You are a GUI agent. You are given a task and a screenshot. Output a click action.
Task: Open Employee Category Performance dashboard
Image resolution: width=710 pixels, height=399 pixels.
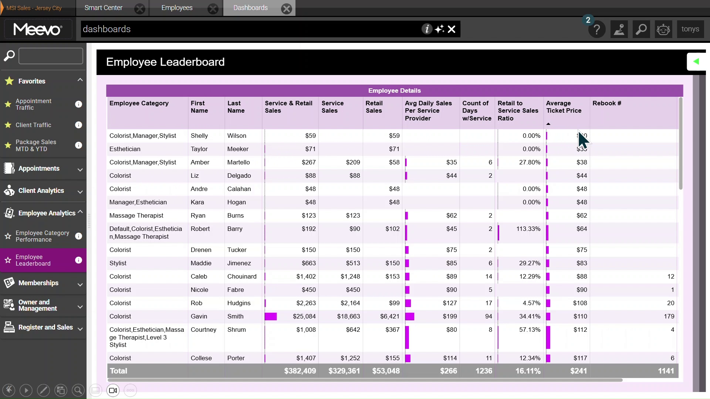[43, 236]
